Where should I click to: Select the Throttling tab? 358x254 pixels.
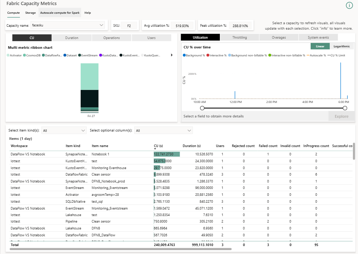(239, 37)
